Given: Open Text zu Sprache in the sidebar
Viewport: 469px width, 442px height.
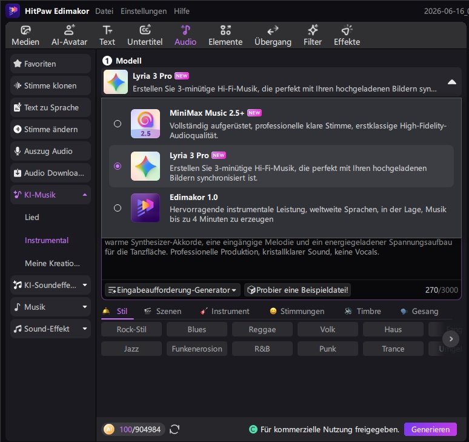Looking at the screenshot, I should [50, 107].
